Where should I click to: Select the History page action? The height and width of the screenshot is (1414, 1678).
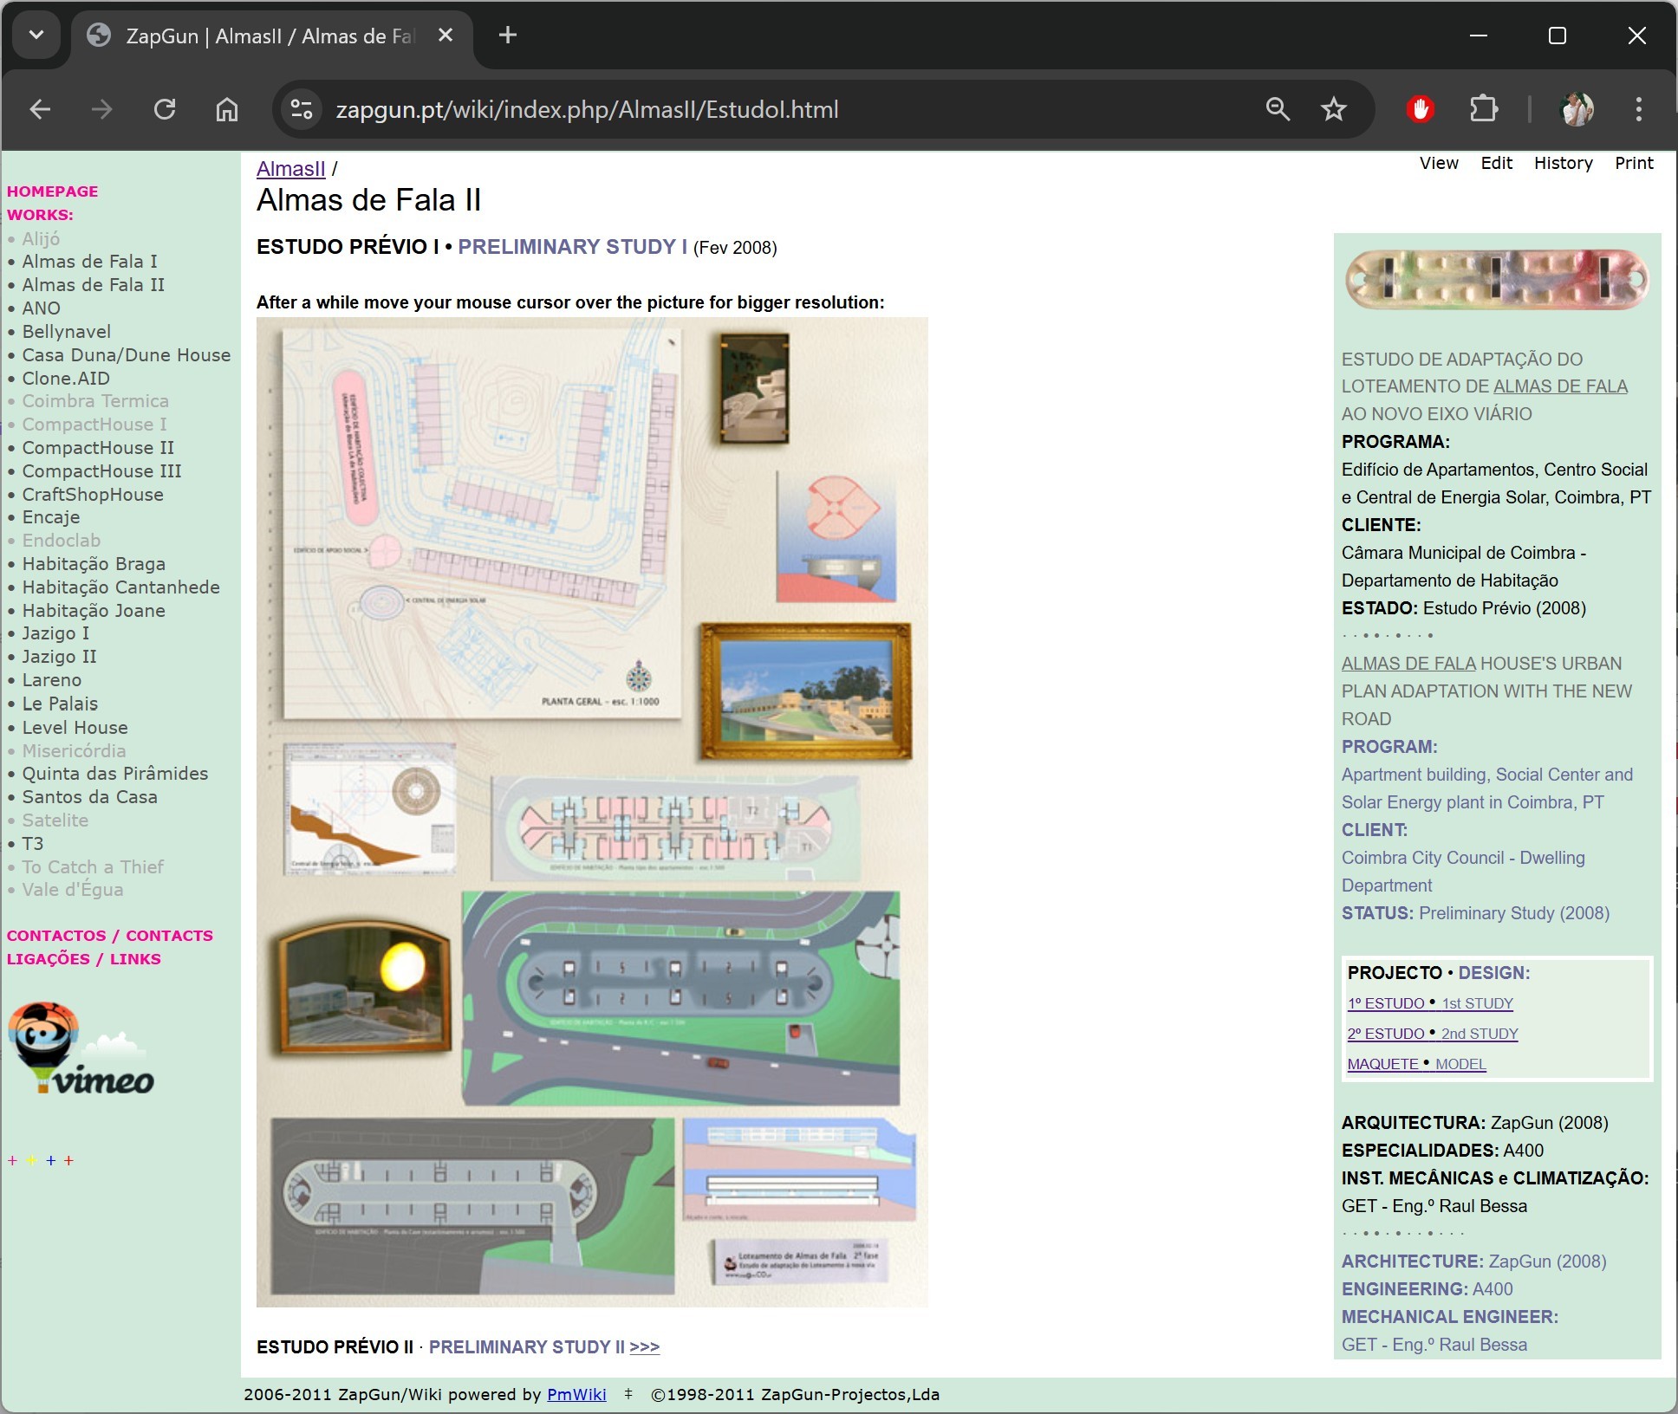coord(1563,163)
